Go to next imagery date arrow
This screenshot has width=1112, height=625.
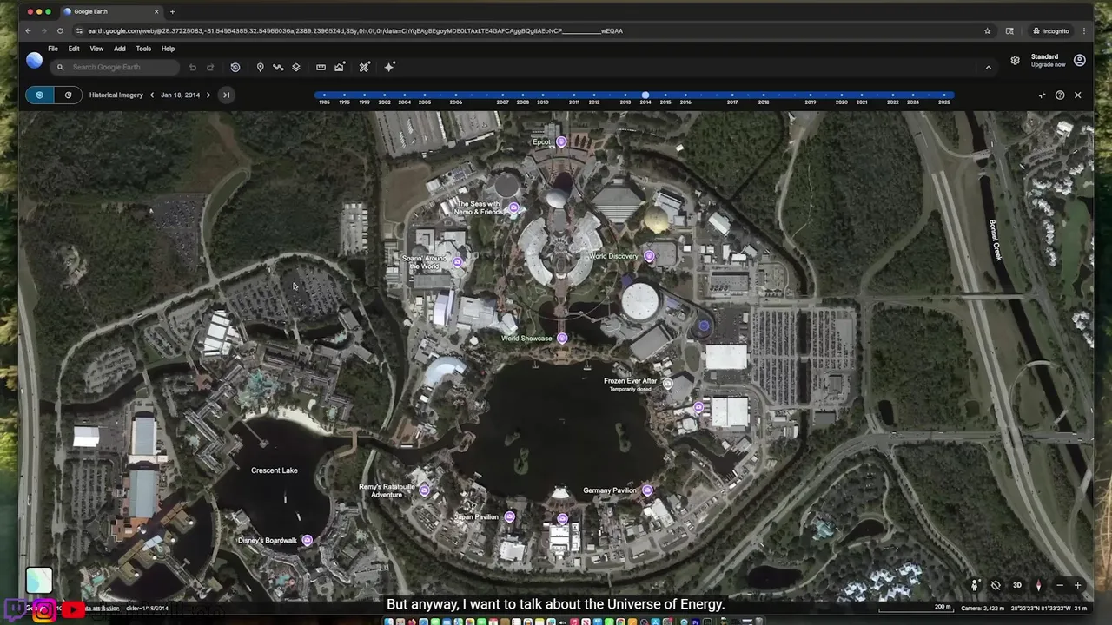click(208, 95)
